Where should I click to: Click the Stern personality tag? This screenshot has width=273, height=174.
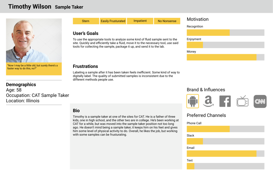point(86,21)
